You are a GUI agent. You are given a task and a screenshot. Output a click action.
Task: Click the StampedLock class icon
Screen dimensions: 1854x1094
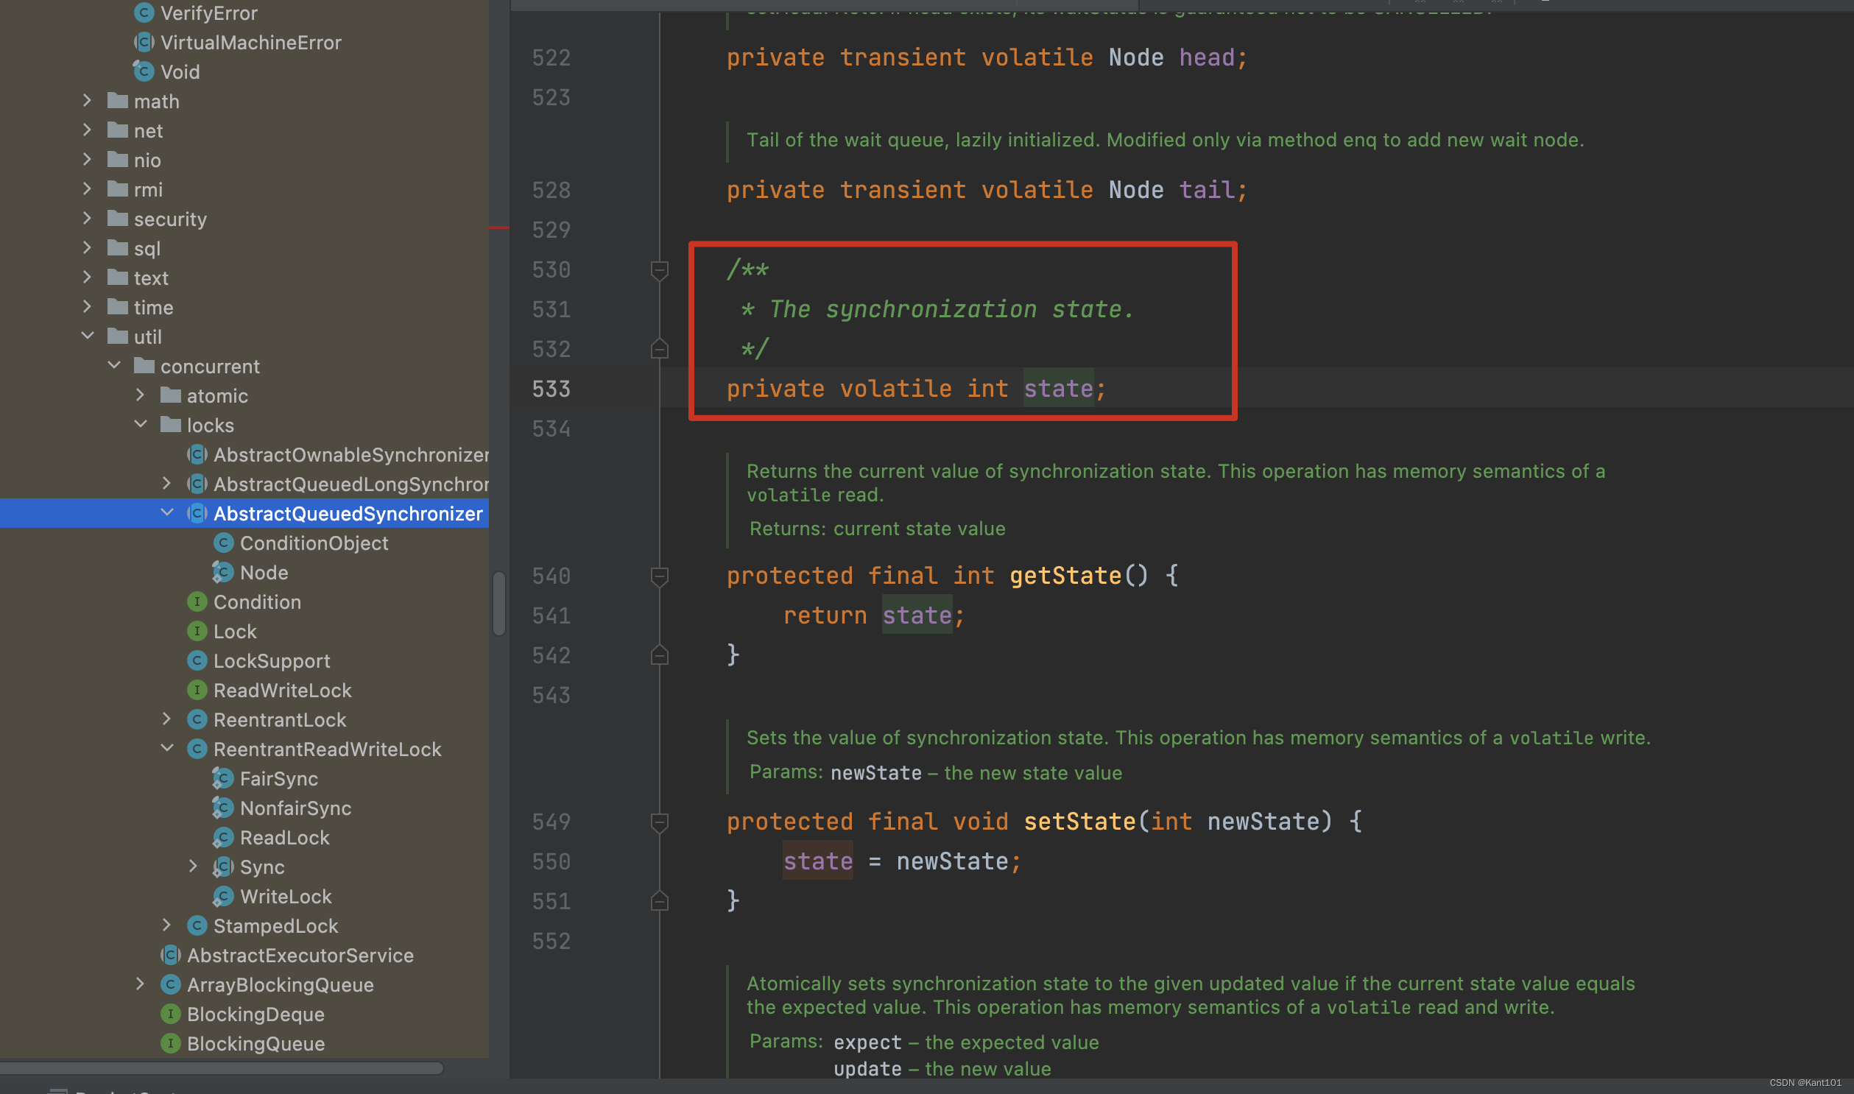[x=197, y=926]
